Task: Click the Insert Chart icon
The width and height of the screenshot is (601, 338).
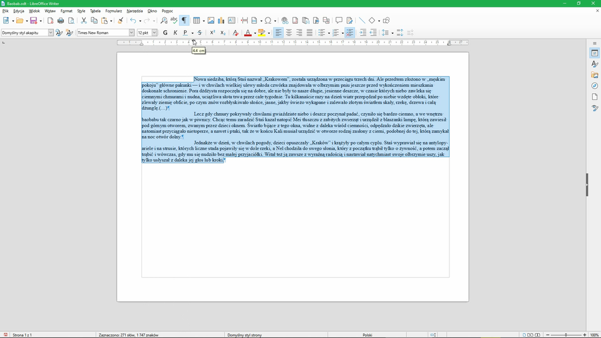Action: tap(221, 21)
